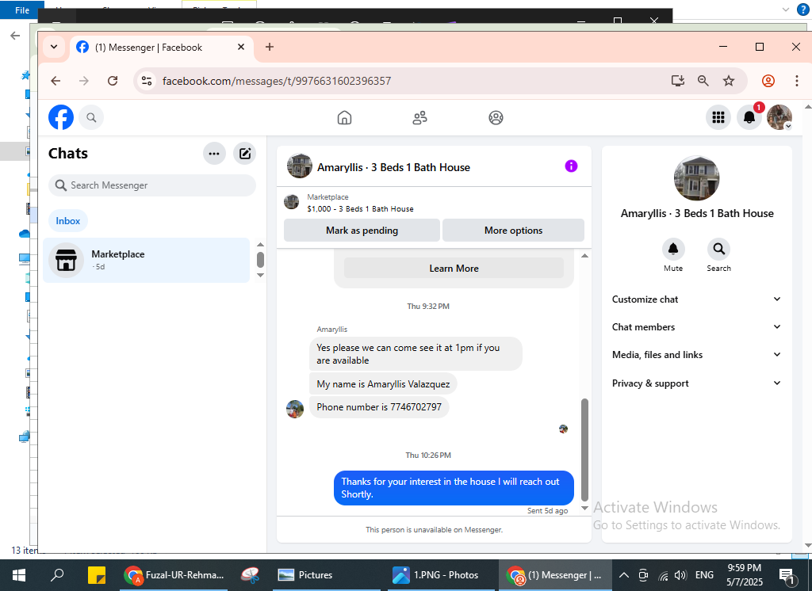This screenshot has height=591, width=812.
Task: Reload the page in Chrome
Action: click(113, 81)
